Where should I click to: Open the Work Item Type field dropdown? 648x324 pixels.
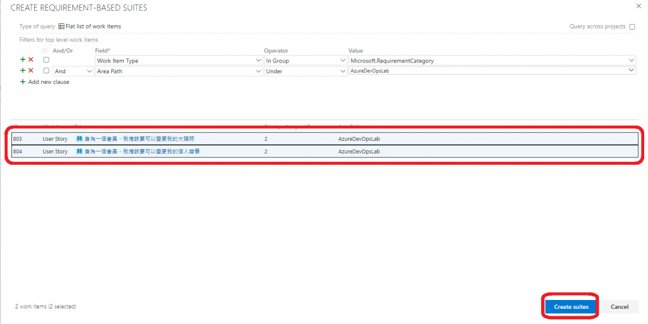point(178,61)
